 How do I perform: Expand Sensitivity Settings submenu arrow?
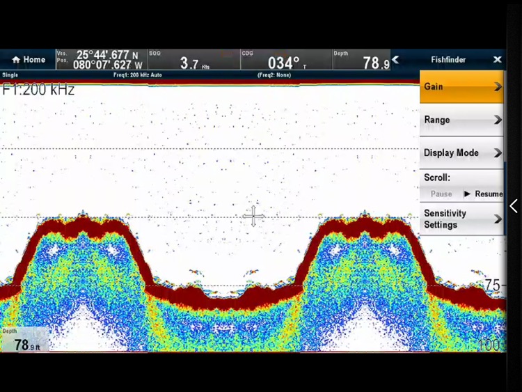tap(498, 219)
